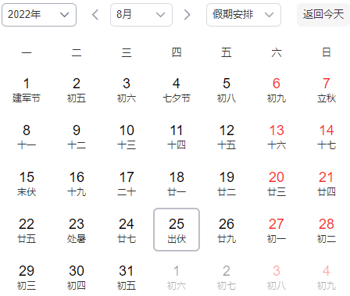The height and width of the screenshot is (296, 350).
Task: Select August 10 十三
Action: [127, 137]
